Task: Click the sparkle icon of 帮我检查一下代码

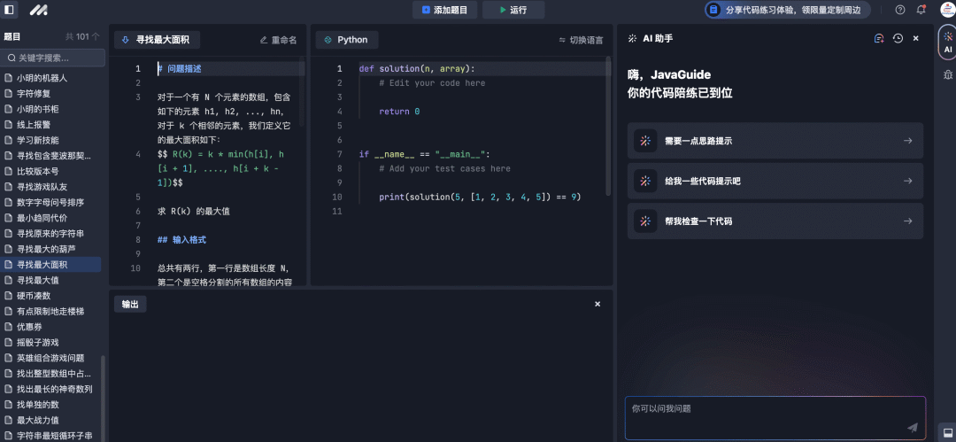Action: click(645, 221)
